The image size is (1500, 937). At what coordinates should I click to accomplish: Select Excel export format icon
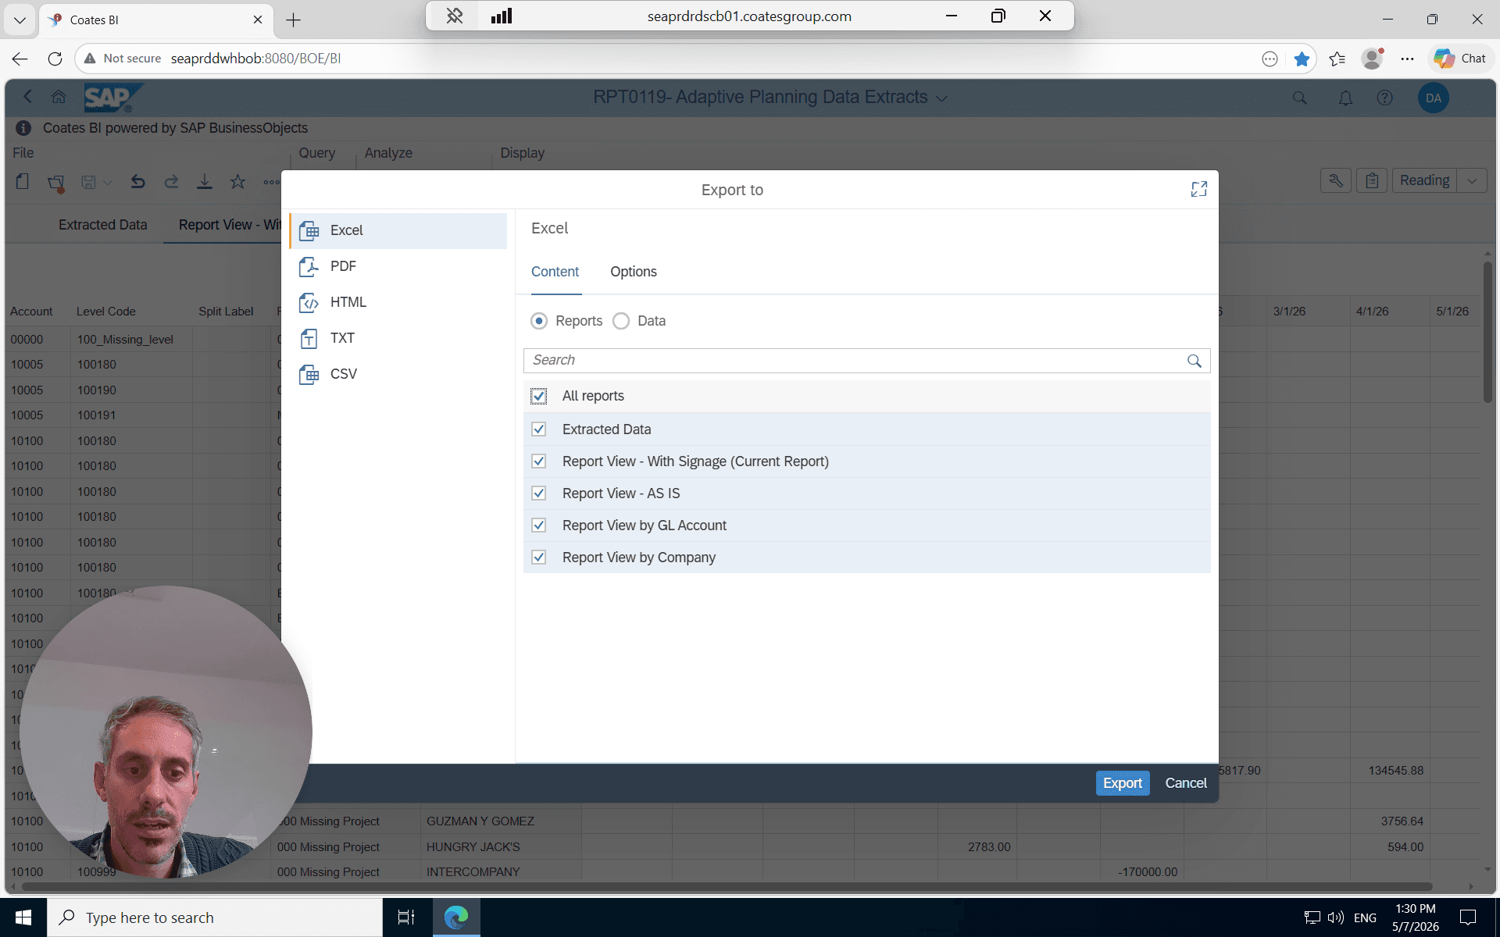pos(309,230)
